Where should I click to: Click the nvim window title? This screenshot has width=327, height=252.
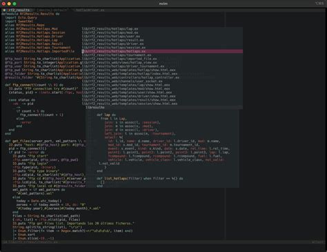click(163, 3)
